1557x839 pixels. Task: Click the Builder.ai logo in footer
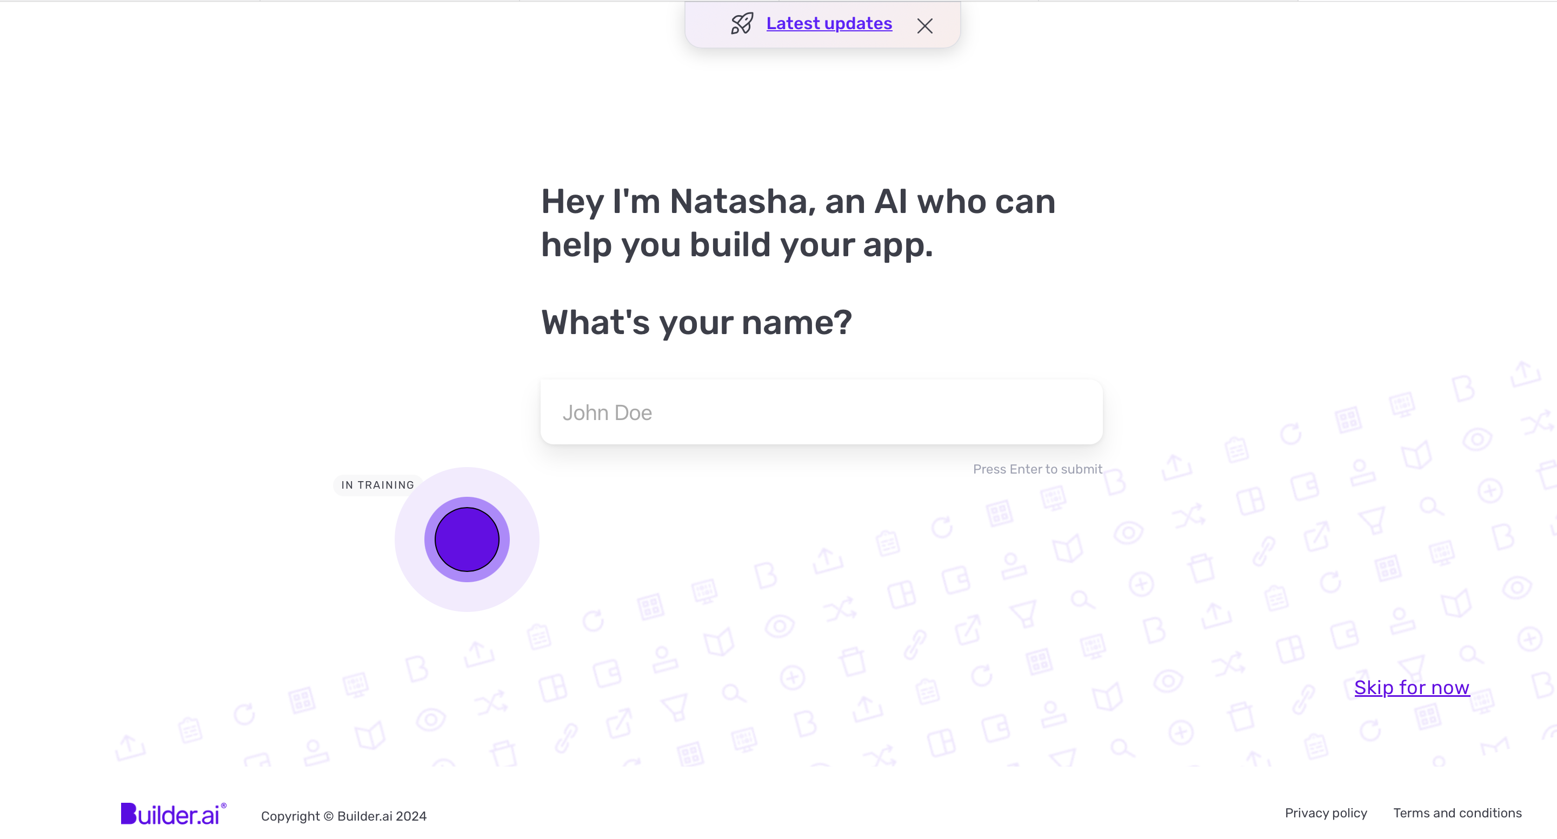pyautogui.click(x=171, y=814)
